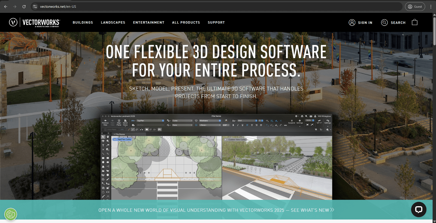
Task: Open the LANDSCAPES menu
Action: (113, 23)
